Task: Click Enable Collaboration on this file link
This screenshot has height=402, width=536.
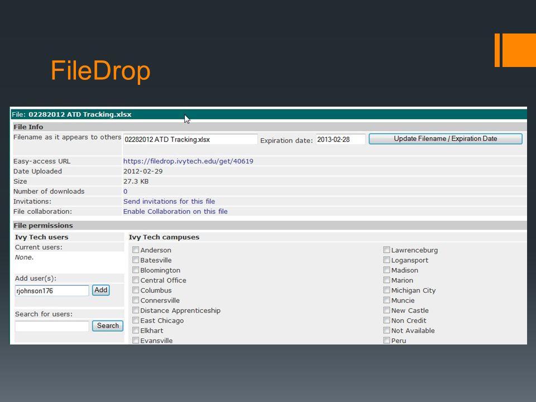Action: (175, 211)
